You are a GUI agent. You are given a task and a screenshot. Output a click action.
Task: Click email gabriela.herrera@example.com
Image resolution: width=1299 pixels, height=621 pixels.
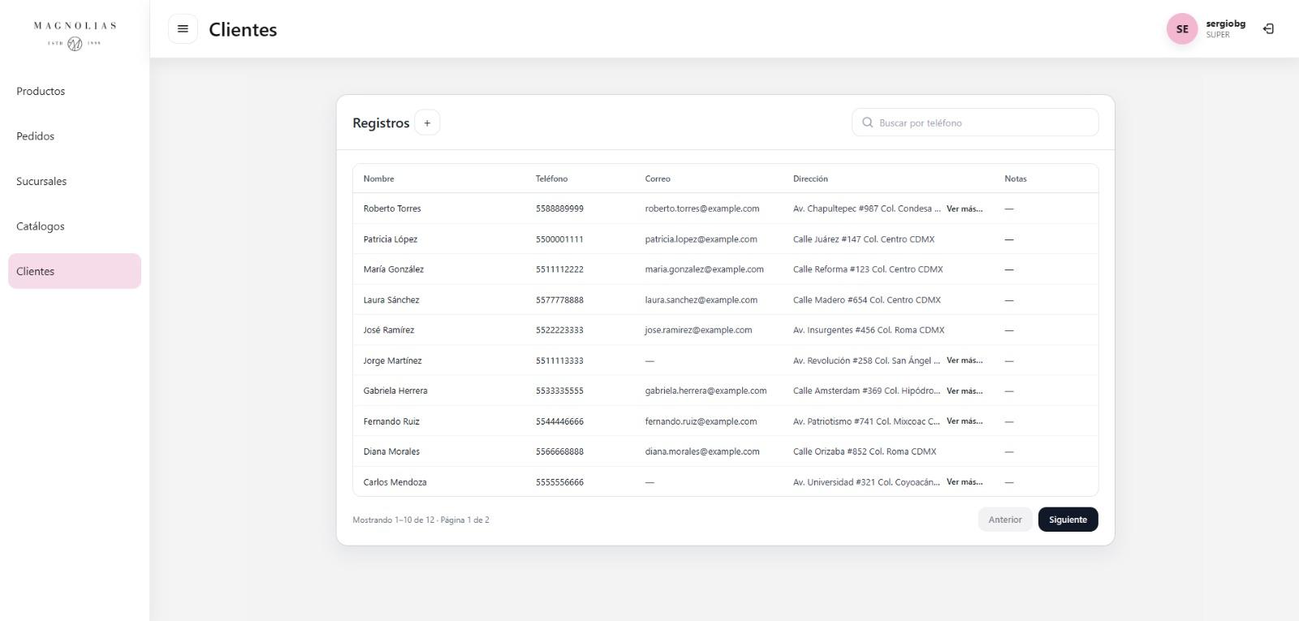point(706,390)
